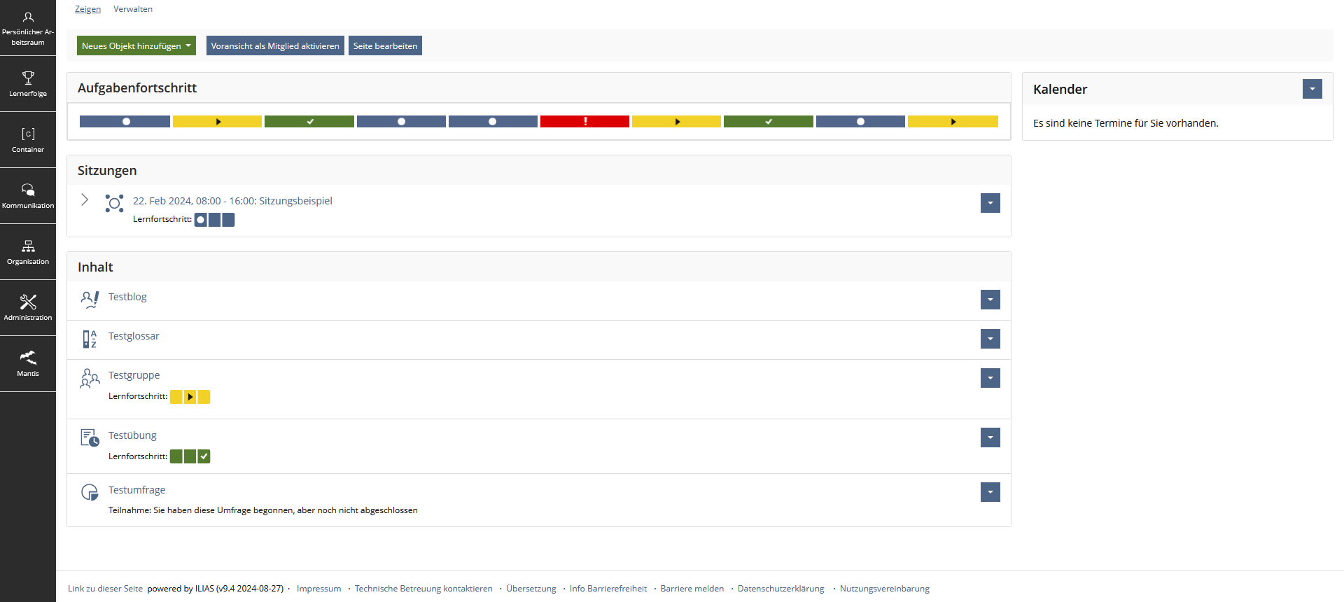Click the Testblog blog icon
The height and width of the screenshot is (602, 1344).
[x=90, y=300]
